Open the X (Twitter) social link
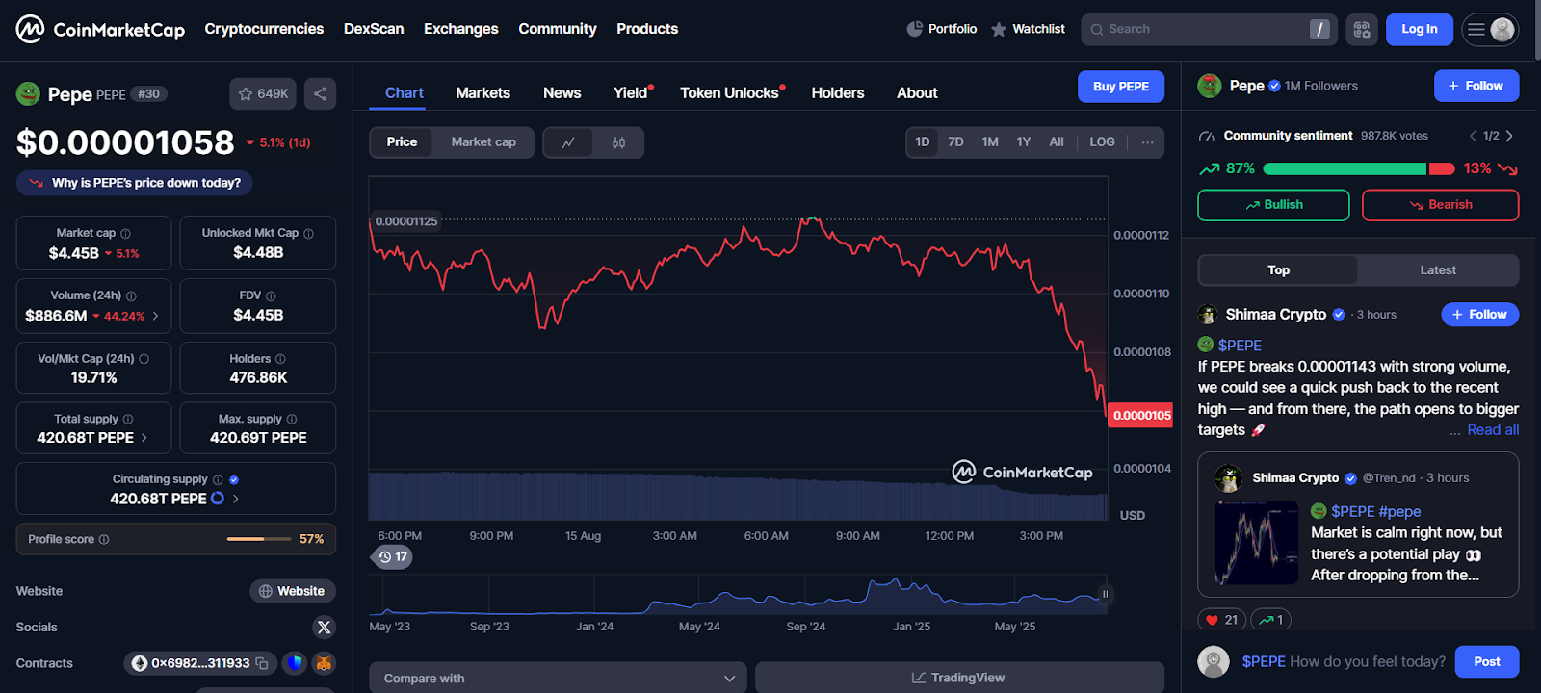 (324, 628)
